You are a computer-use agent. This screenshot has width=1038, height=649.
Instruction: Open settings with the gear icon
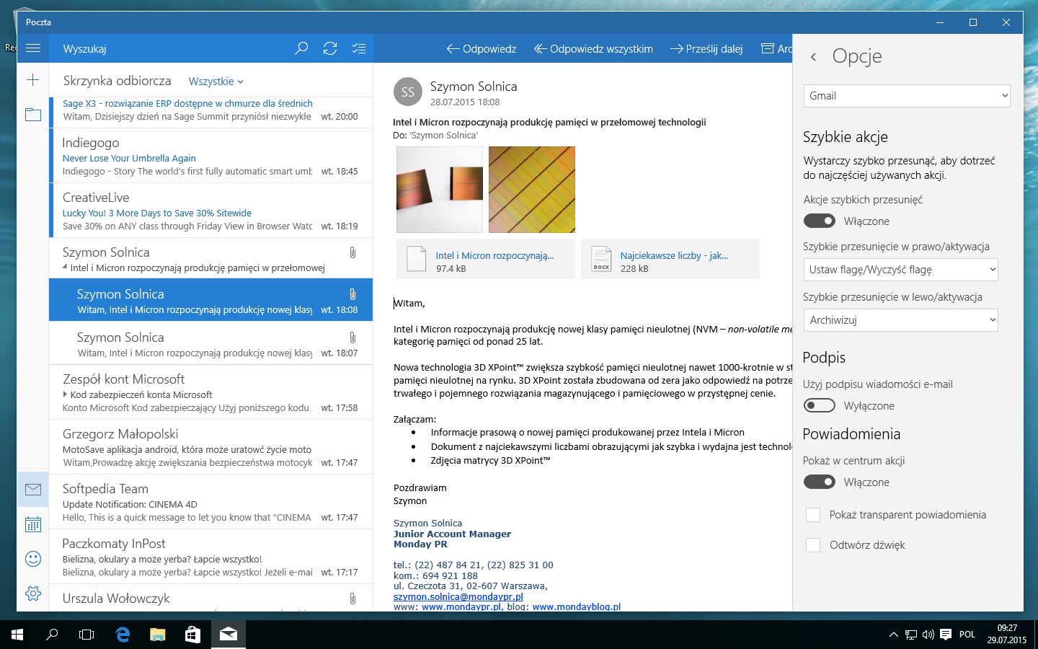tap(33, 593)
